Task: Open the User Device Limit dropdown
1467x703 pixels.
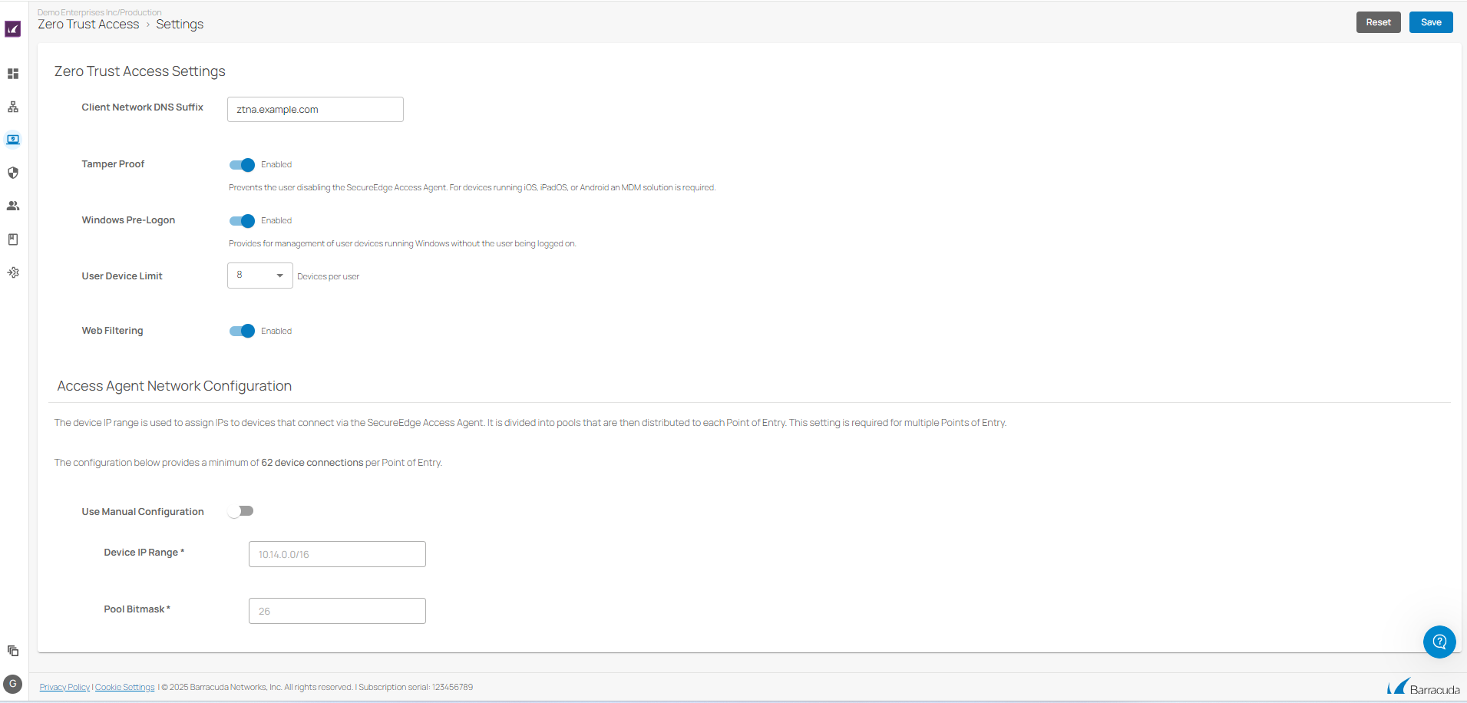Action: coord(260,276)
